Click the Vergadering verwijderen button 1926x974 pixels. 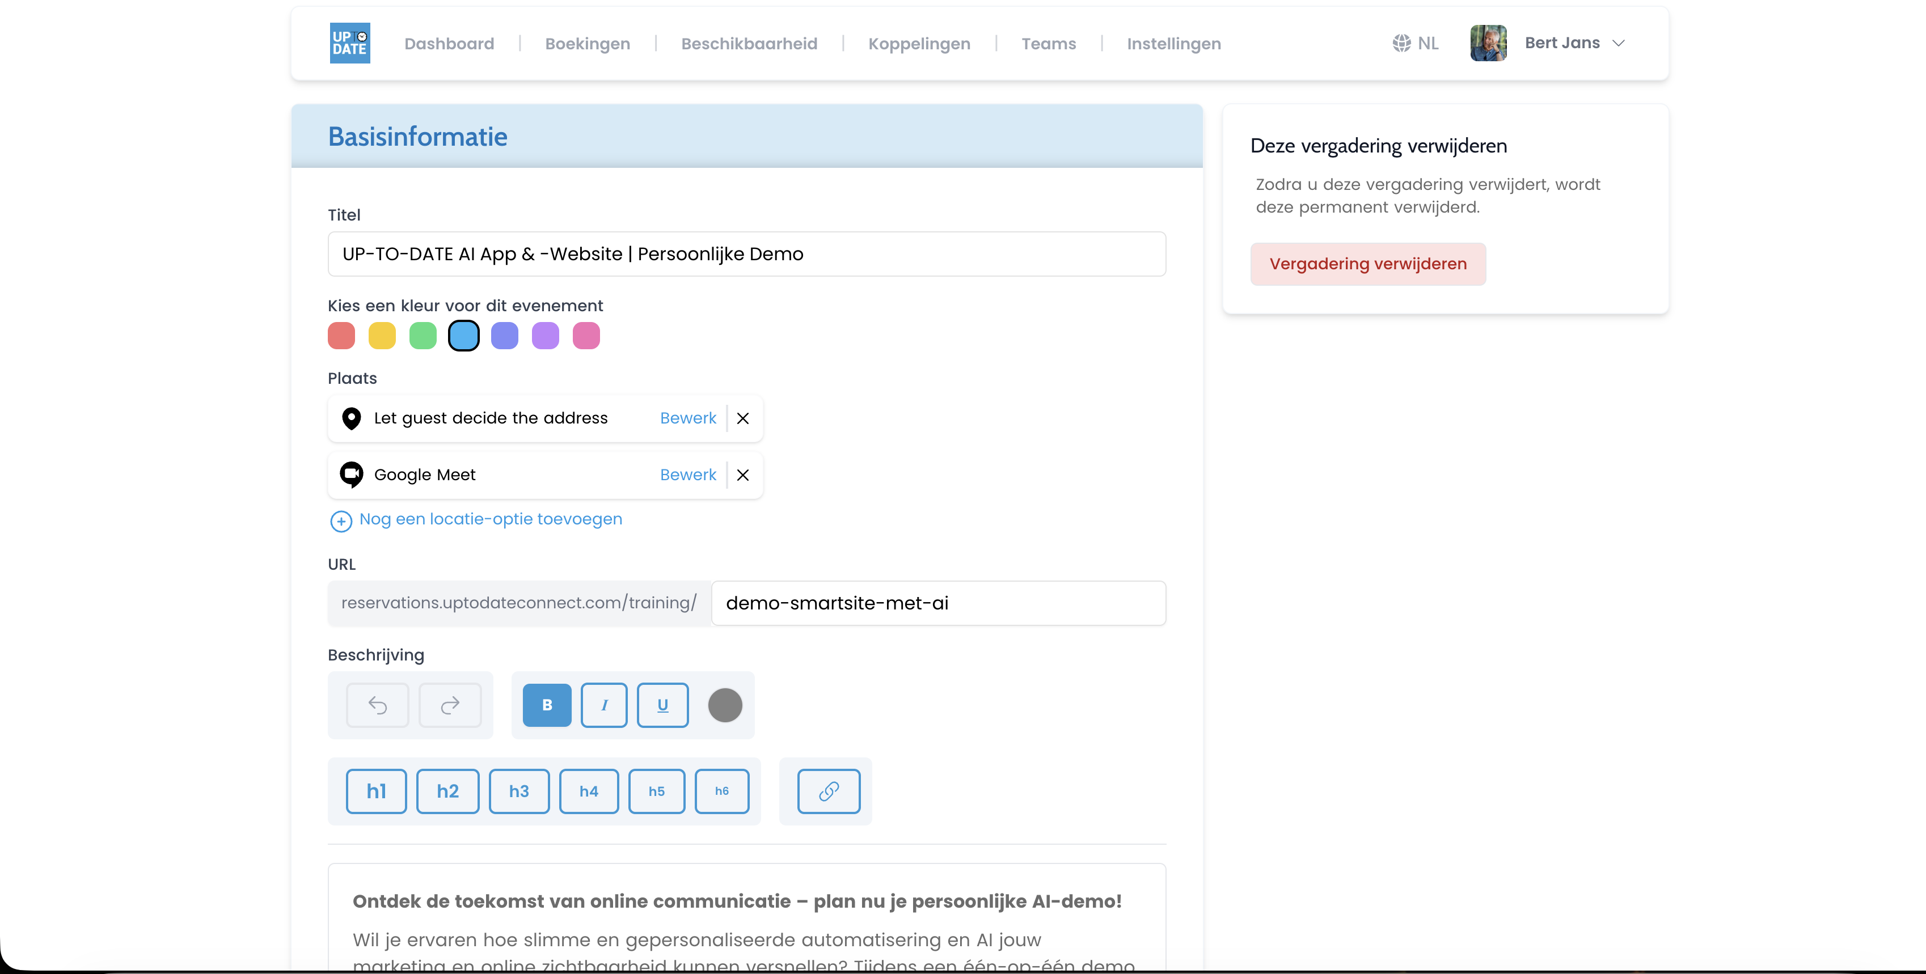click(x=1367, y=264)
